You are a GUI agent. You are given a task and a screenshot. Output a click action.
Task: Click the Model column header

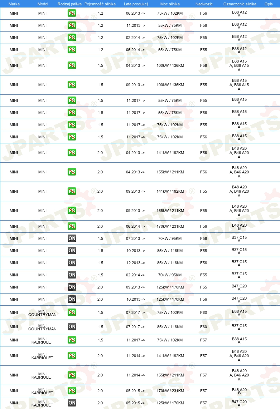click(43, 4)
